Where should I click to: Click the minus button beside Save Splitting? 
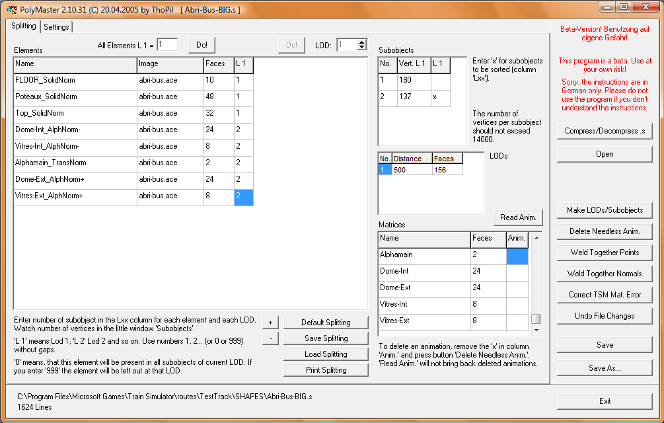coord(270,338)
